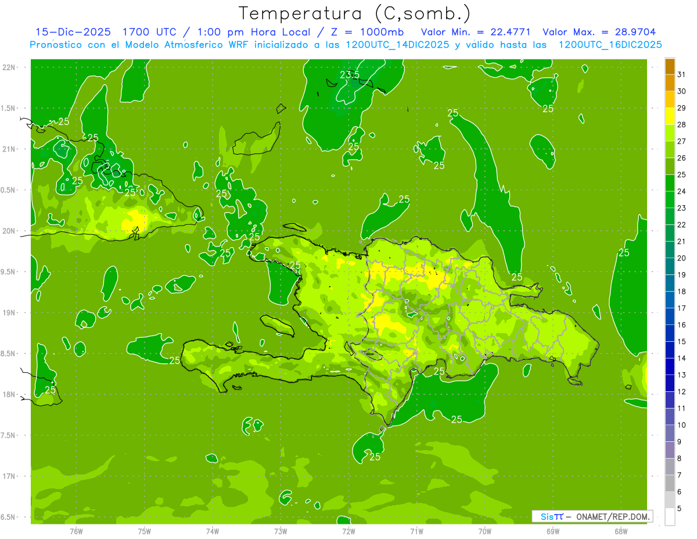Click the '69W' longitude label
Image resolution: width=697 pixels, height=539 pixels.
point(553,531)
